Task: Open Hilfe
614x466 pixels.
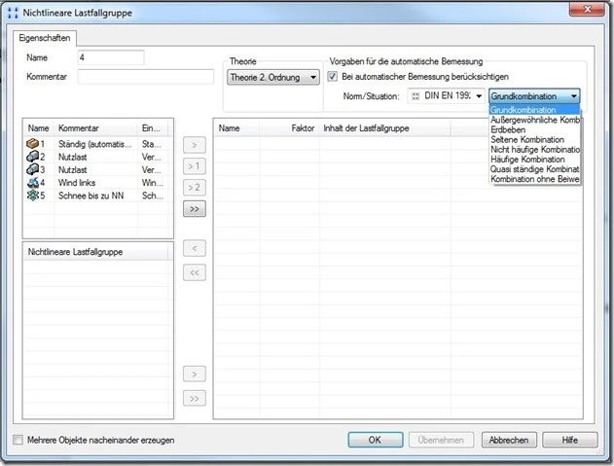Action: tap(570, 440)
